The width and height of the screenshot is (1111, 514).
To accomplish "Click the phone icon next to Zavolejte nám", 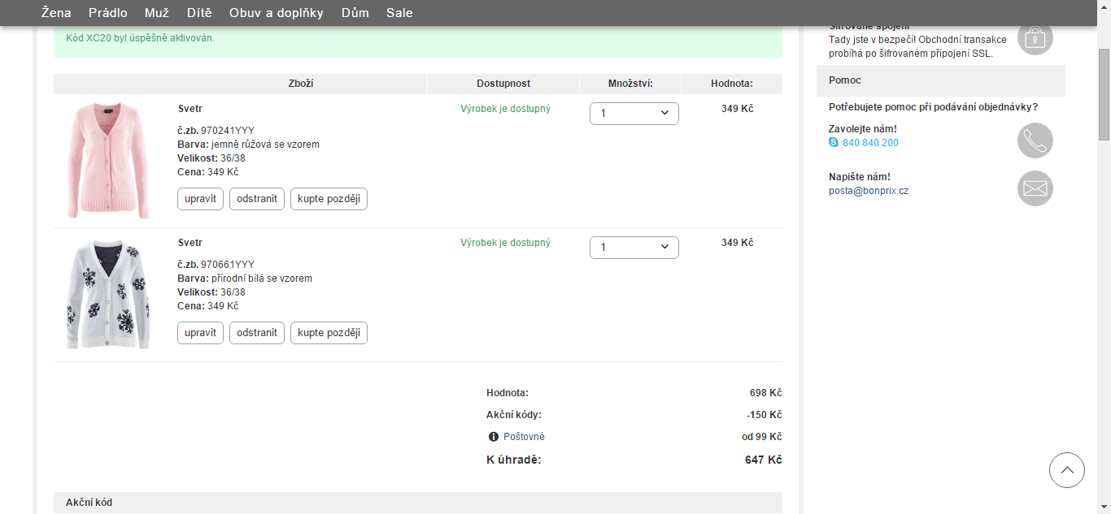I will [1035, 140].
